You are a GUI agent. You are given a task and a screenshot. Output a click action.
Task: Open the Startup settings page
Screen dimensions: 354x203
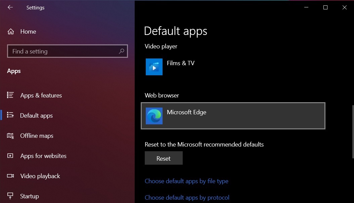click(29, 196)
